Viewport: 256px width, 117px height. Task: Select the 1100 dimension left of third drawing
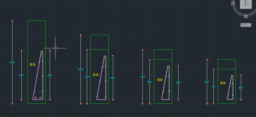pyautogui.click(x=142, y=77)
